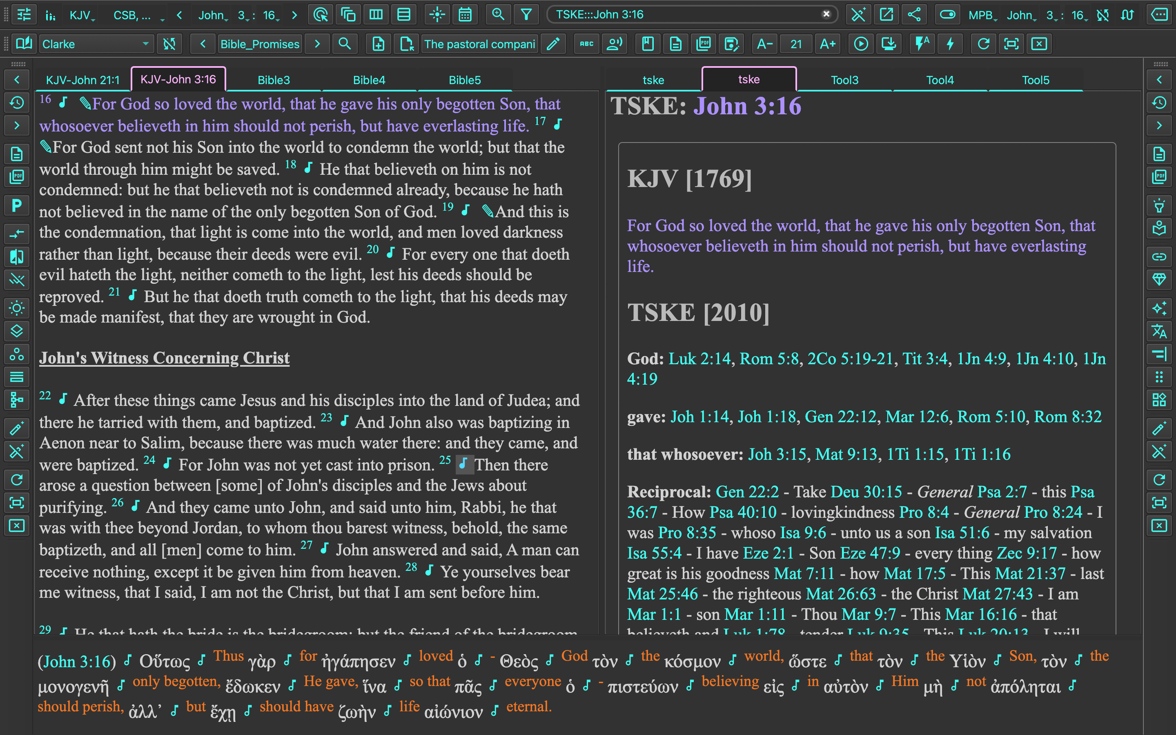Click the ABC spell check icon
Viewport: 1176px width, 735px height.
(586, 44)
